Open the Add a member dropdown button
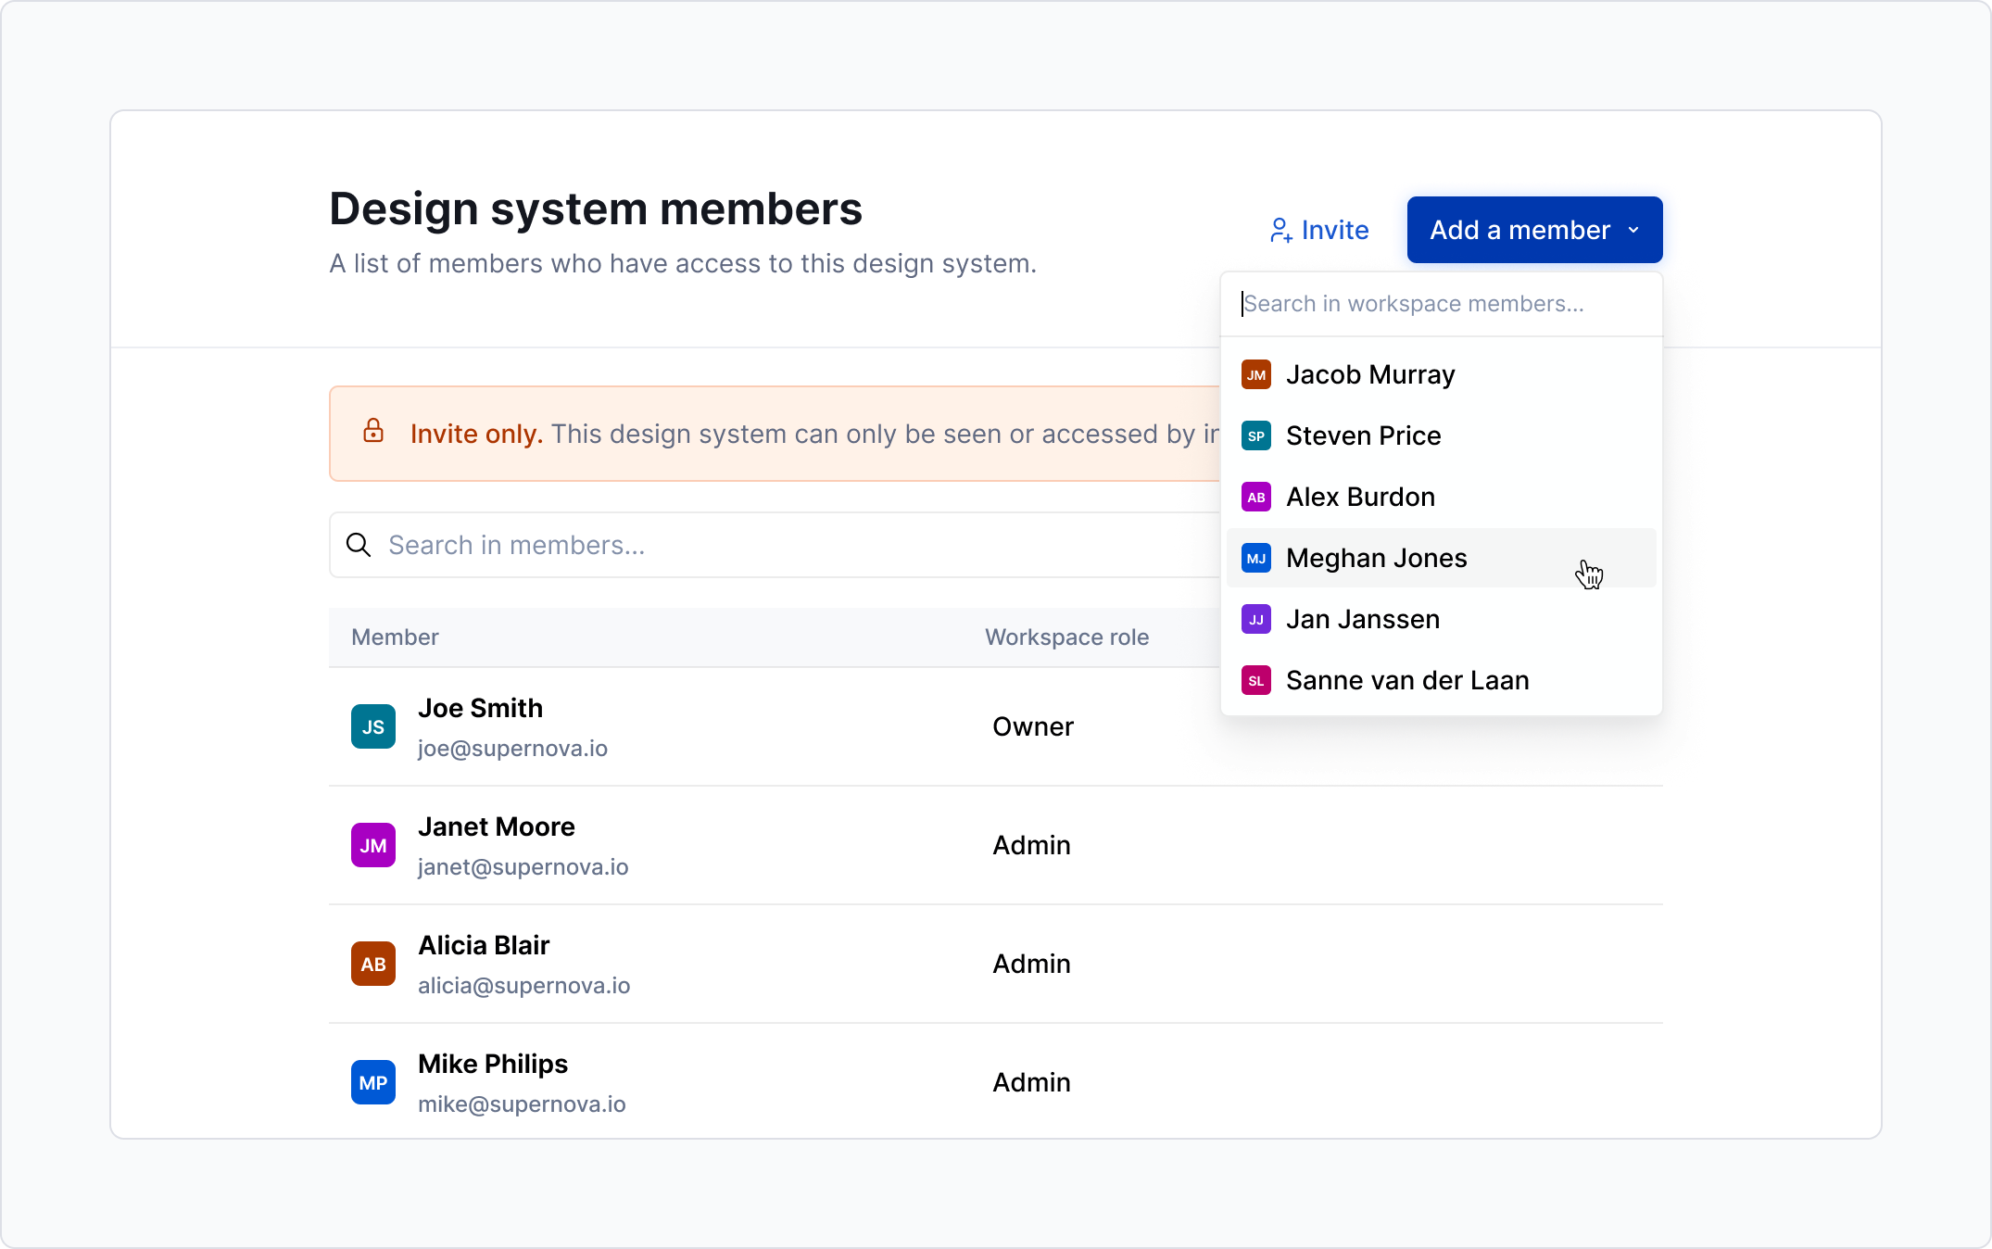This screenshot has height=1249, width=1992. coord(1519,230)
